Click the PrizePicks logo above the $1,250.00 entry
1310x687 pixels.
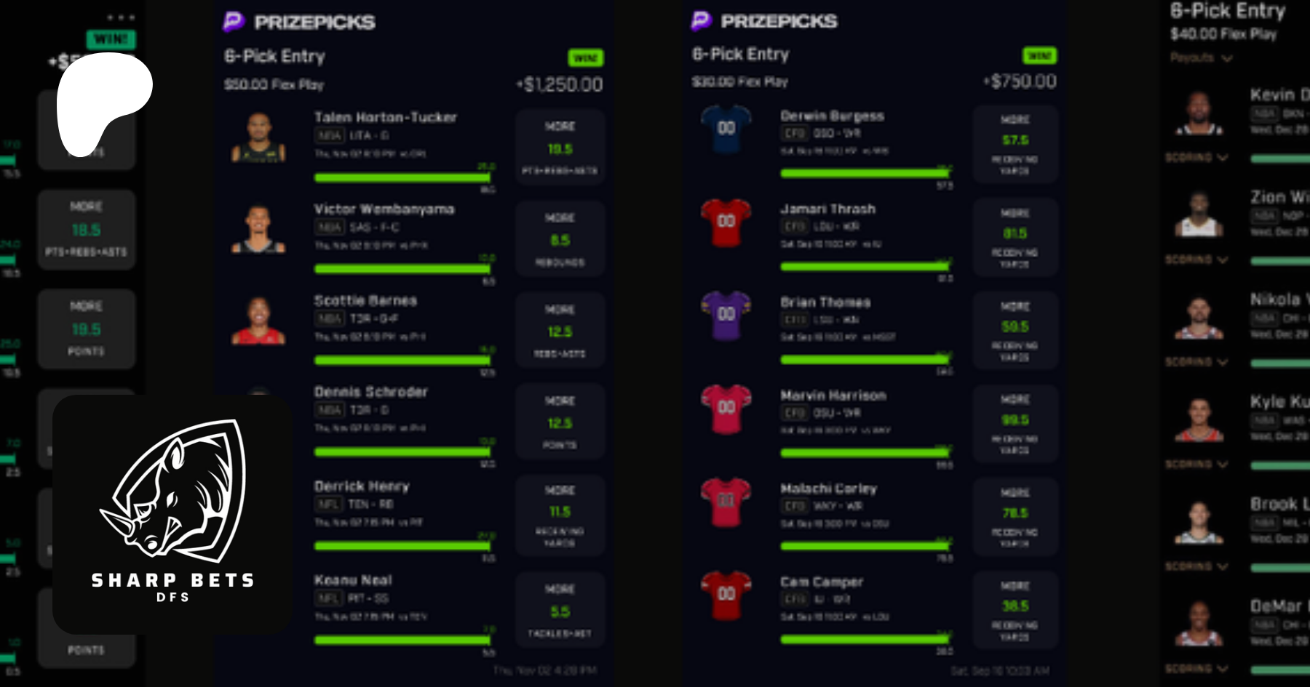tap(299, 22)
